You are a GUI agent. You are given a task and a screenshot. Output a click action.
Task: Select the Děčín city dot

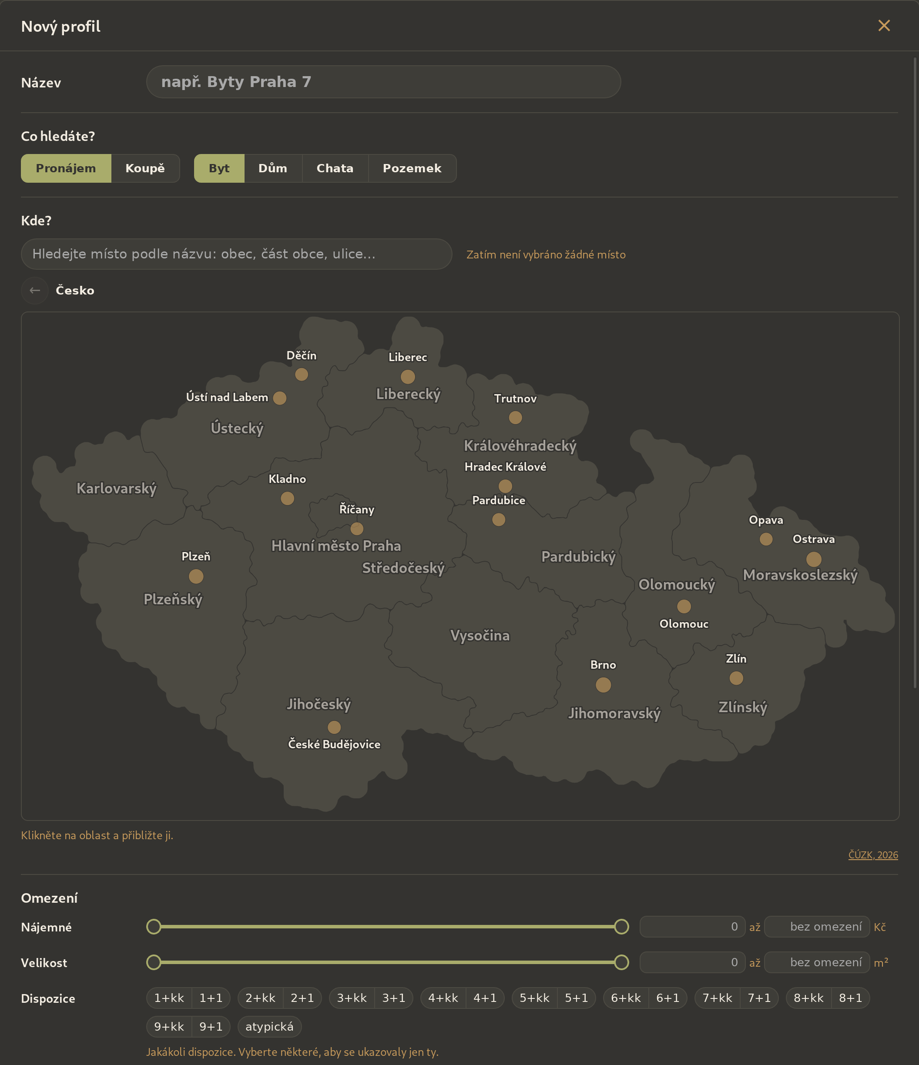coord(301,374)
